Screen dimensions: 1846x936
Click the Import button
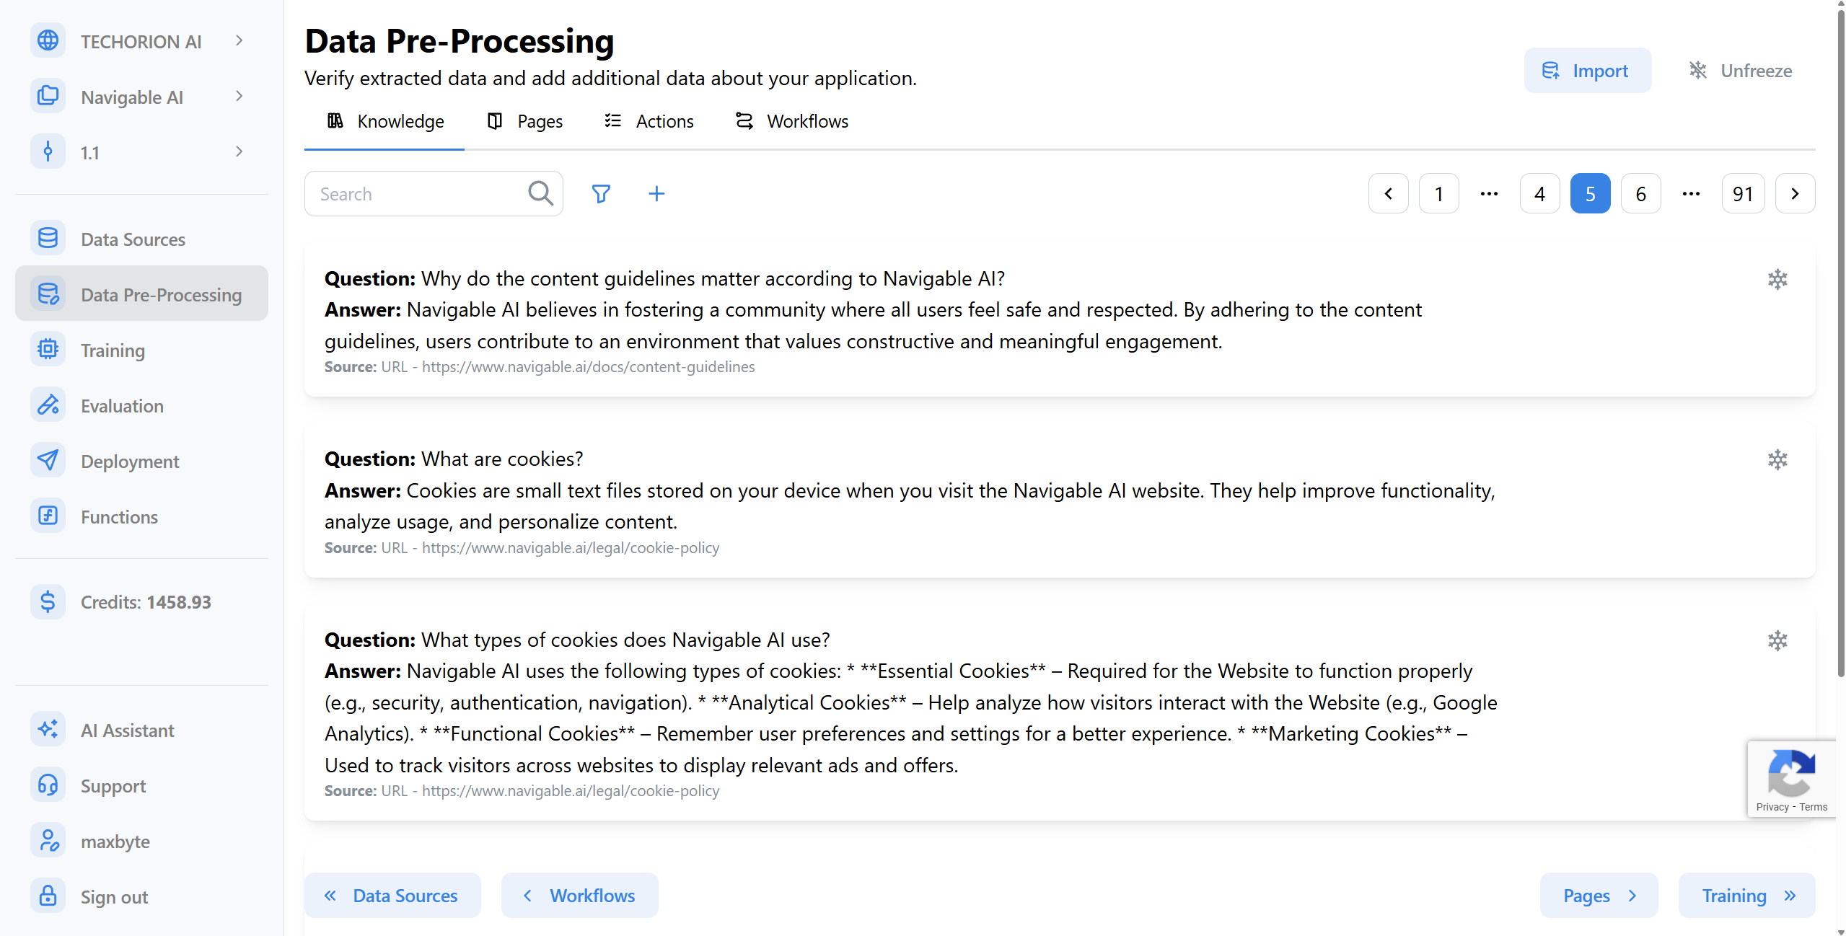pos(1586,71)
